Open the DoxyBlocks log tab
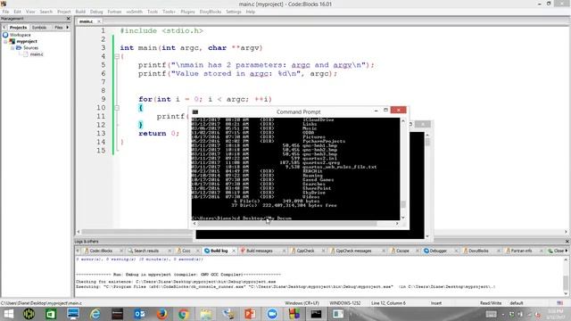The height and width of the screenshot is (321, 571). point(478,251)
